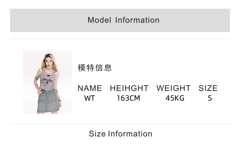Open the model photo thumbnail

(47, 82)
